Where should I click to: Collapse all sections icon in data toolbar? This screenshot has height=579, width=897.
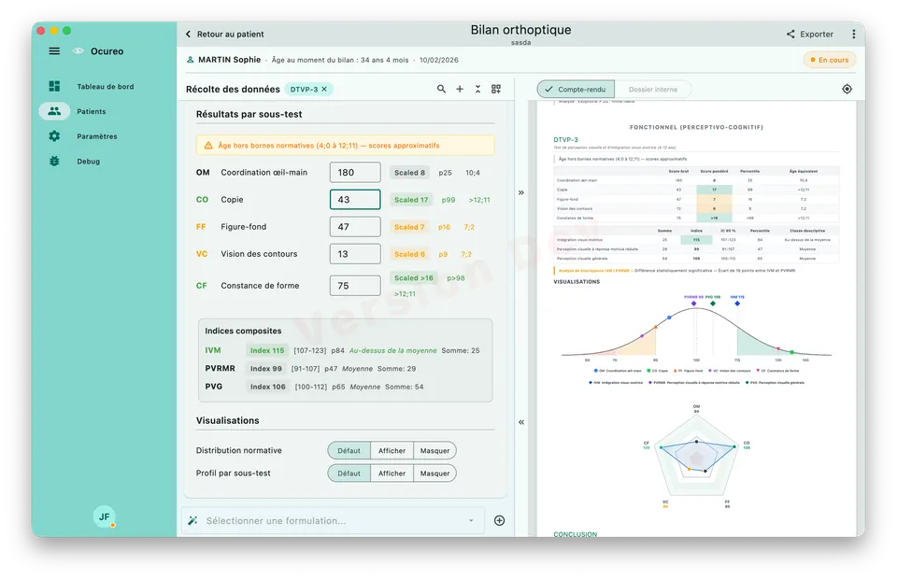(x=477, y=89)
